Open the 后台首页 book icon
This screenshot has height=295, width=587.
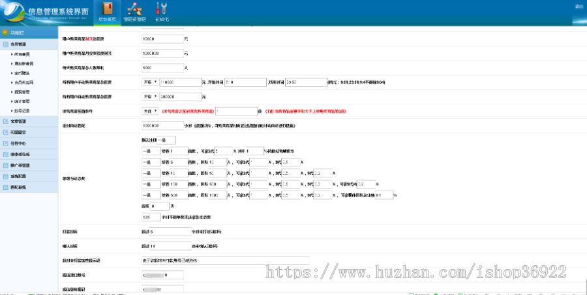point(107,8)
